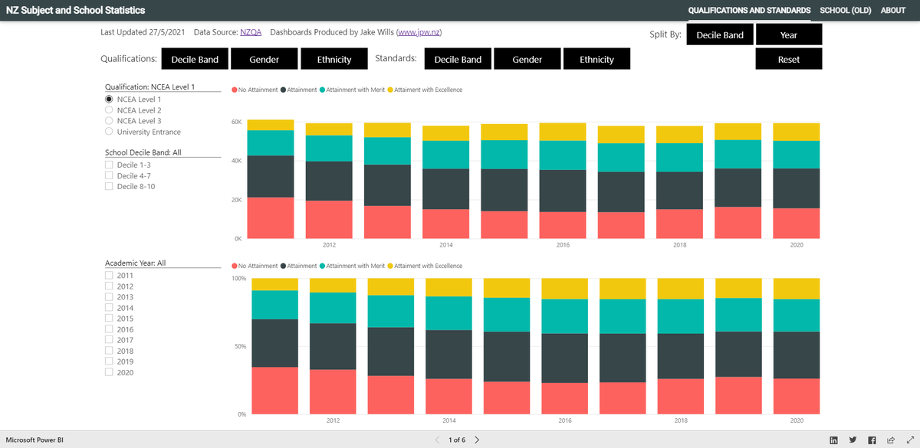920x448 pixels.
Task: Select 2012 No Attainment bar, top chart
Action: pos(329,219)
